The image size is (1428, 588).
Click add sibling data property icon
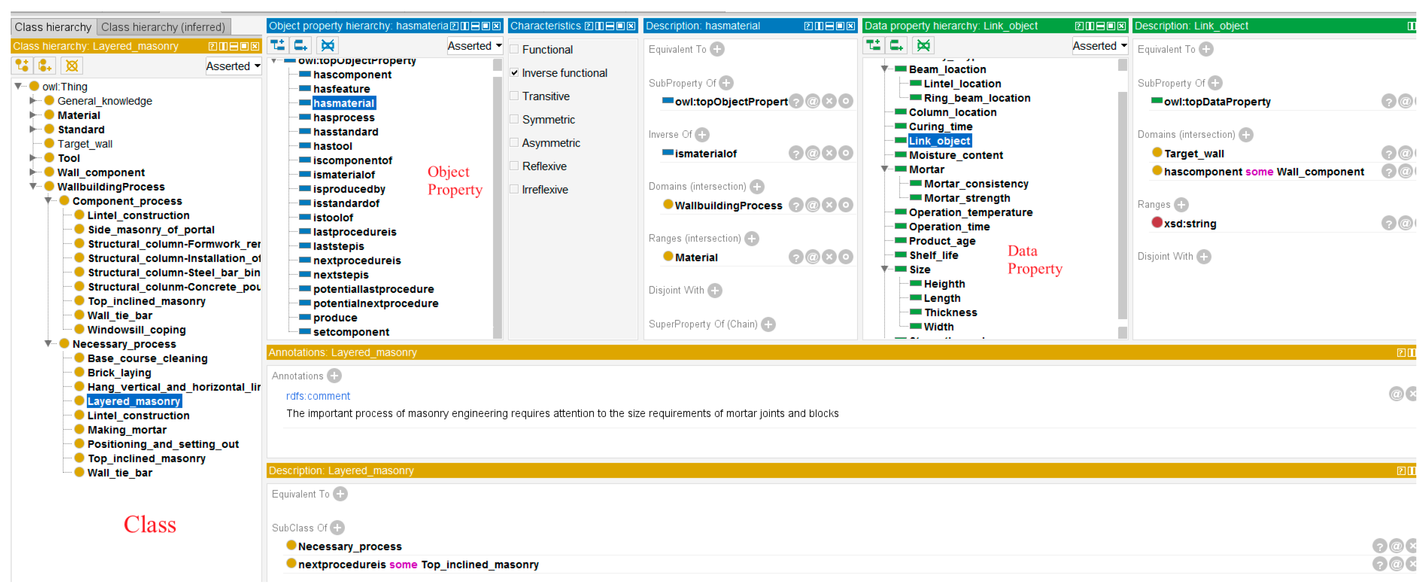pos(896,45)
